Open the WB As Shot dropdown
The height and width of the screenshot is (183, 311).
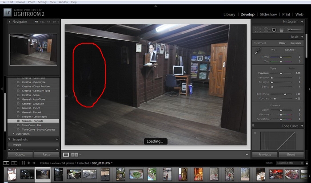pos(290,50)
